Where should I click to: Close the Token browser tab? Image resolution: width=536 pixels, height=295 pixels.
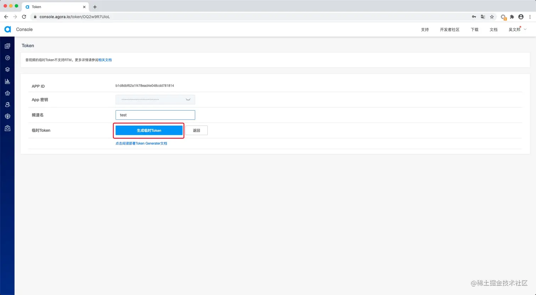coord(84,7)
